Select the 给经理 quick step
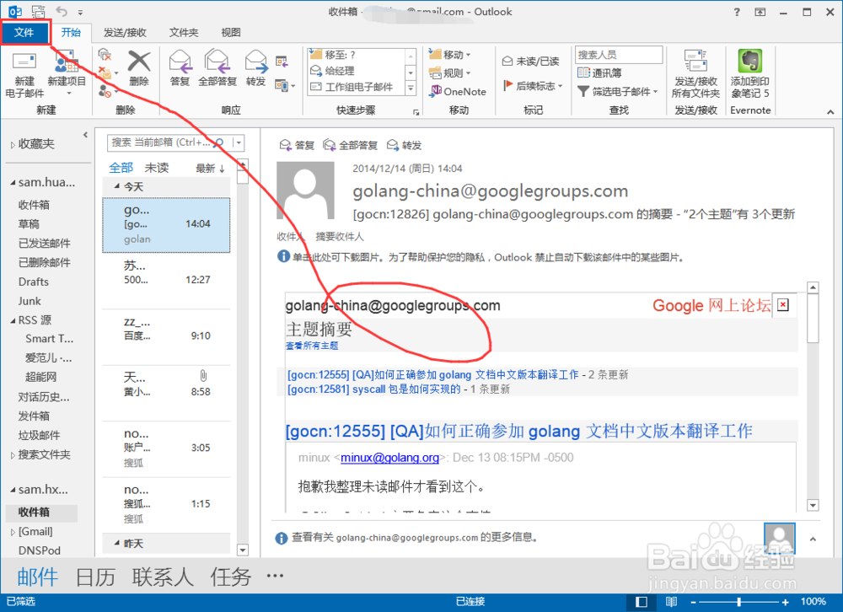Image resolution: width=843 pixels, height=612 pixels. (357, 71)
